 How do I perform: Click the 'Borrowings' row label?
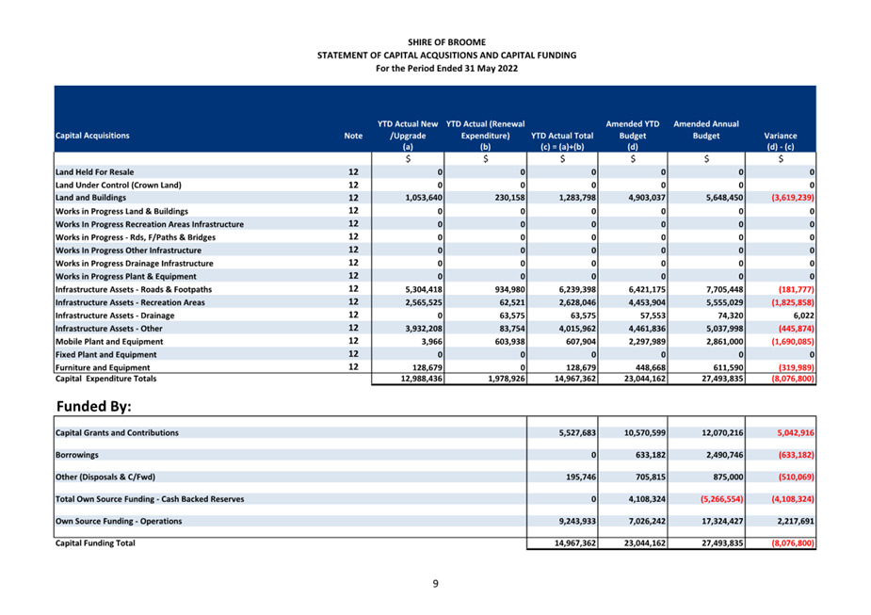(76, 455)
